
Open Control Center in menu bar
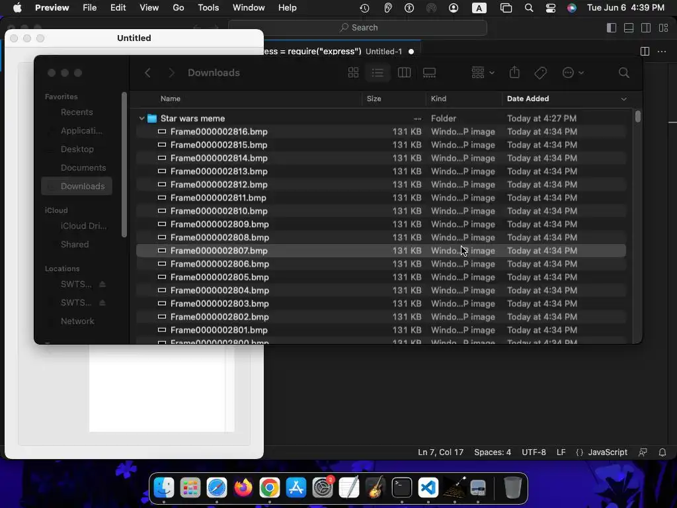pos(551,8)
